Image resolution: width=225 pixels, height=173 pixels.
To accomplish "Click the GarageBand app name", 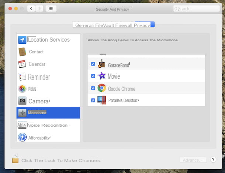I will click(x=118, y=65).
